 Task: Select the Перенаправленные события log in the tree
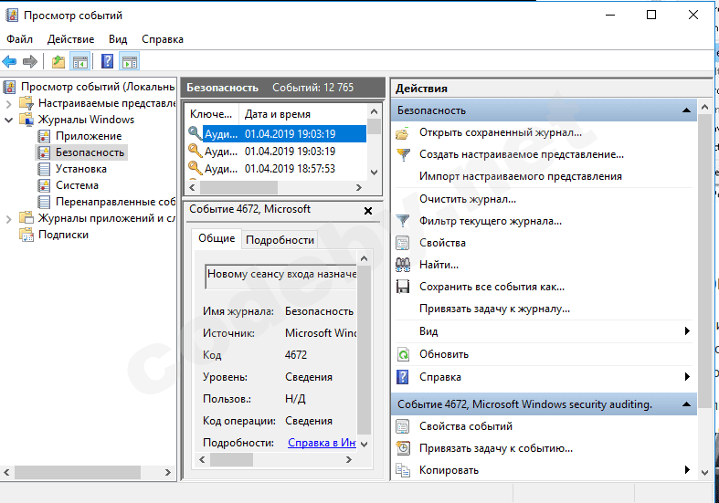(115, 202)
